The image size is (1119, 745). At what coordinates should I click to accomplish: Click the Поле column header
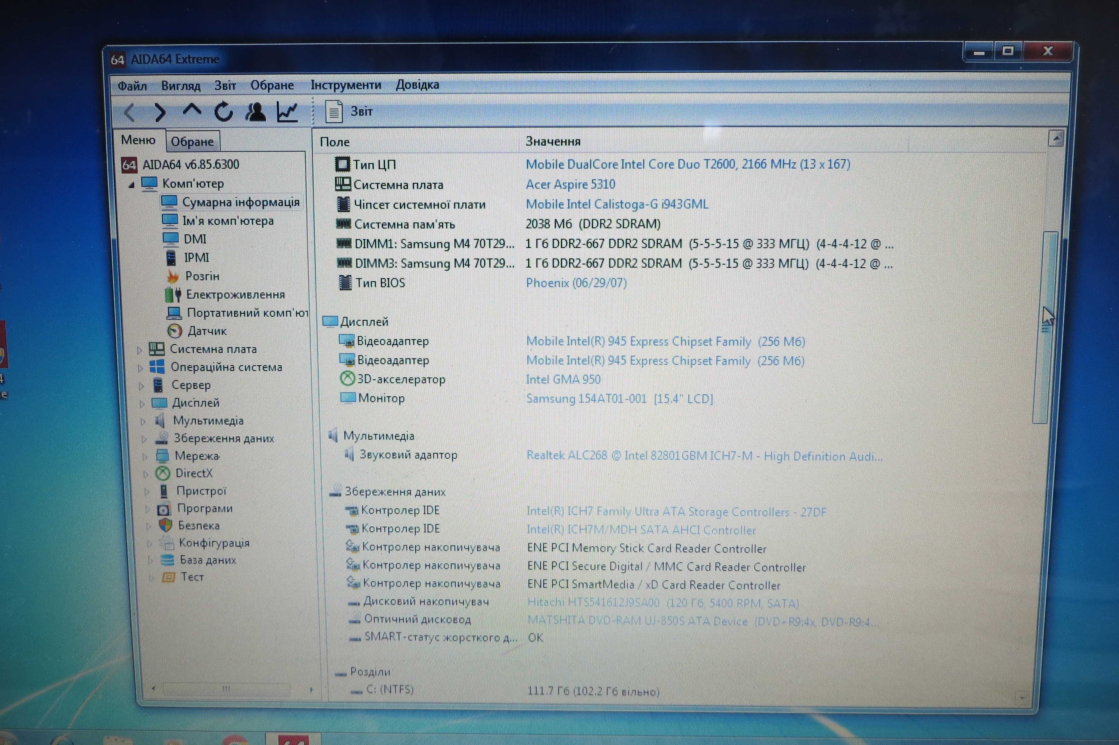[x=335, y=142]
